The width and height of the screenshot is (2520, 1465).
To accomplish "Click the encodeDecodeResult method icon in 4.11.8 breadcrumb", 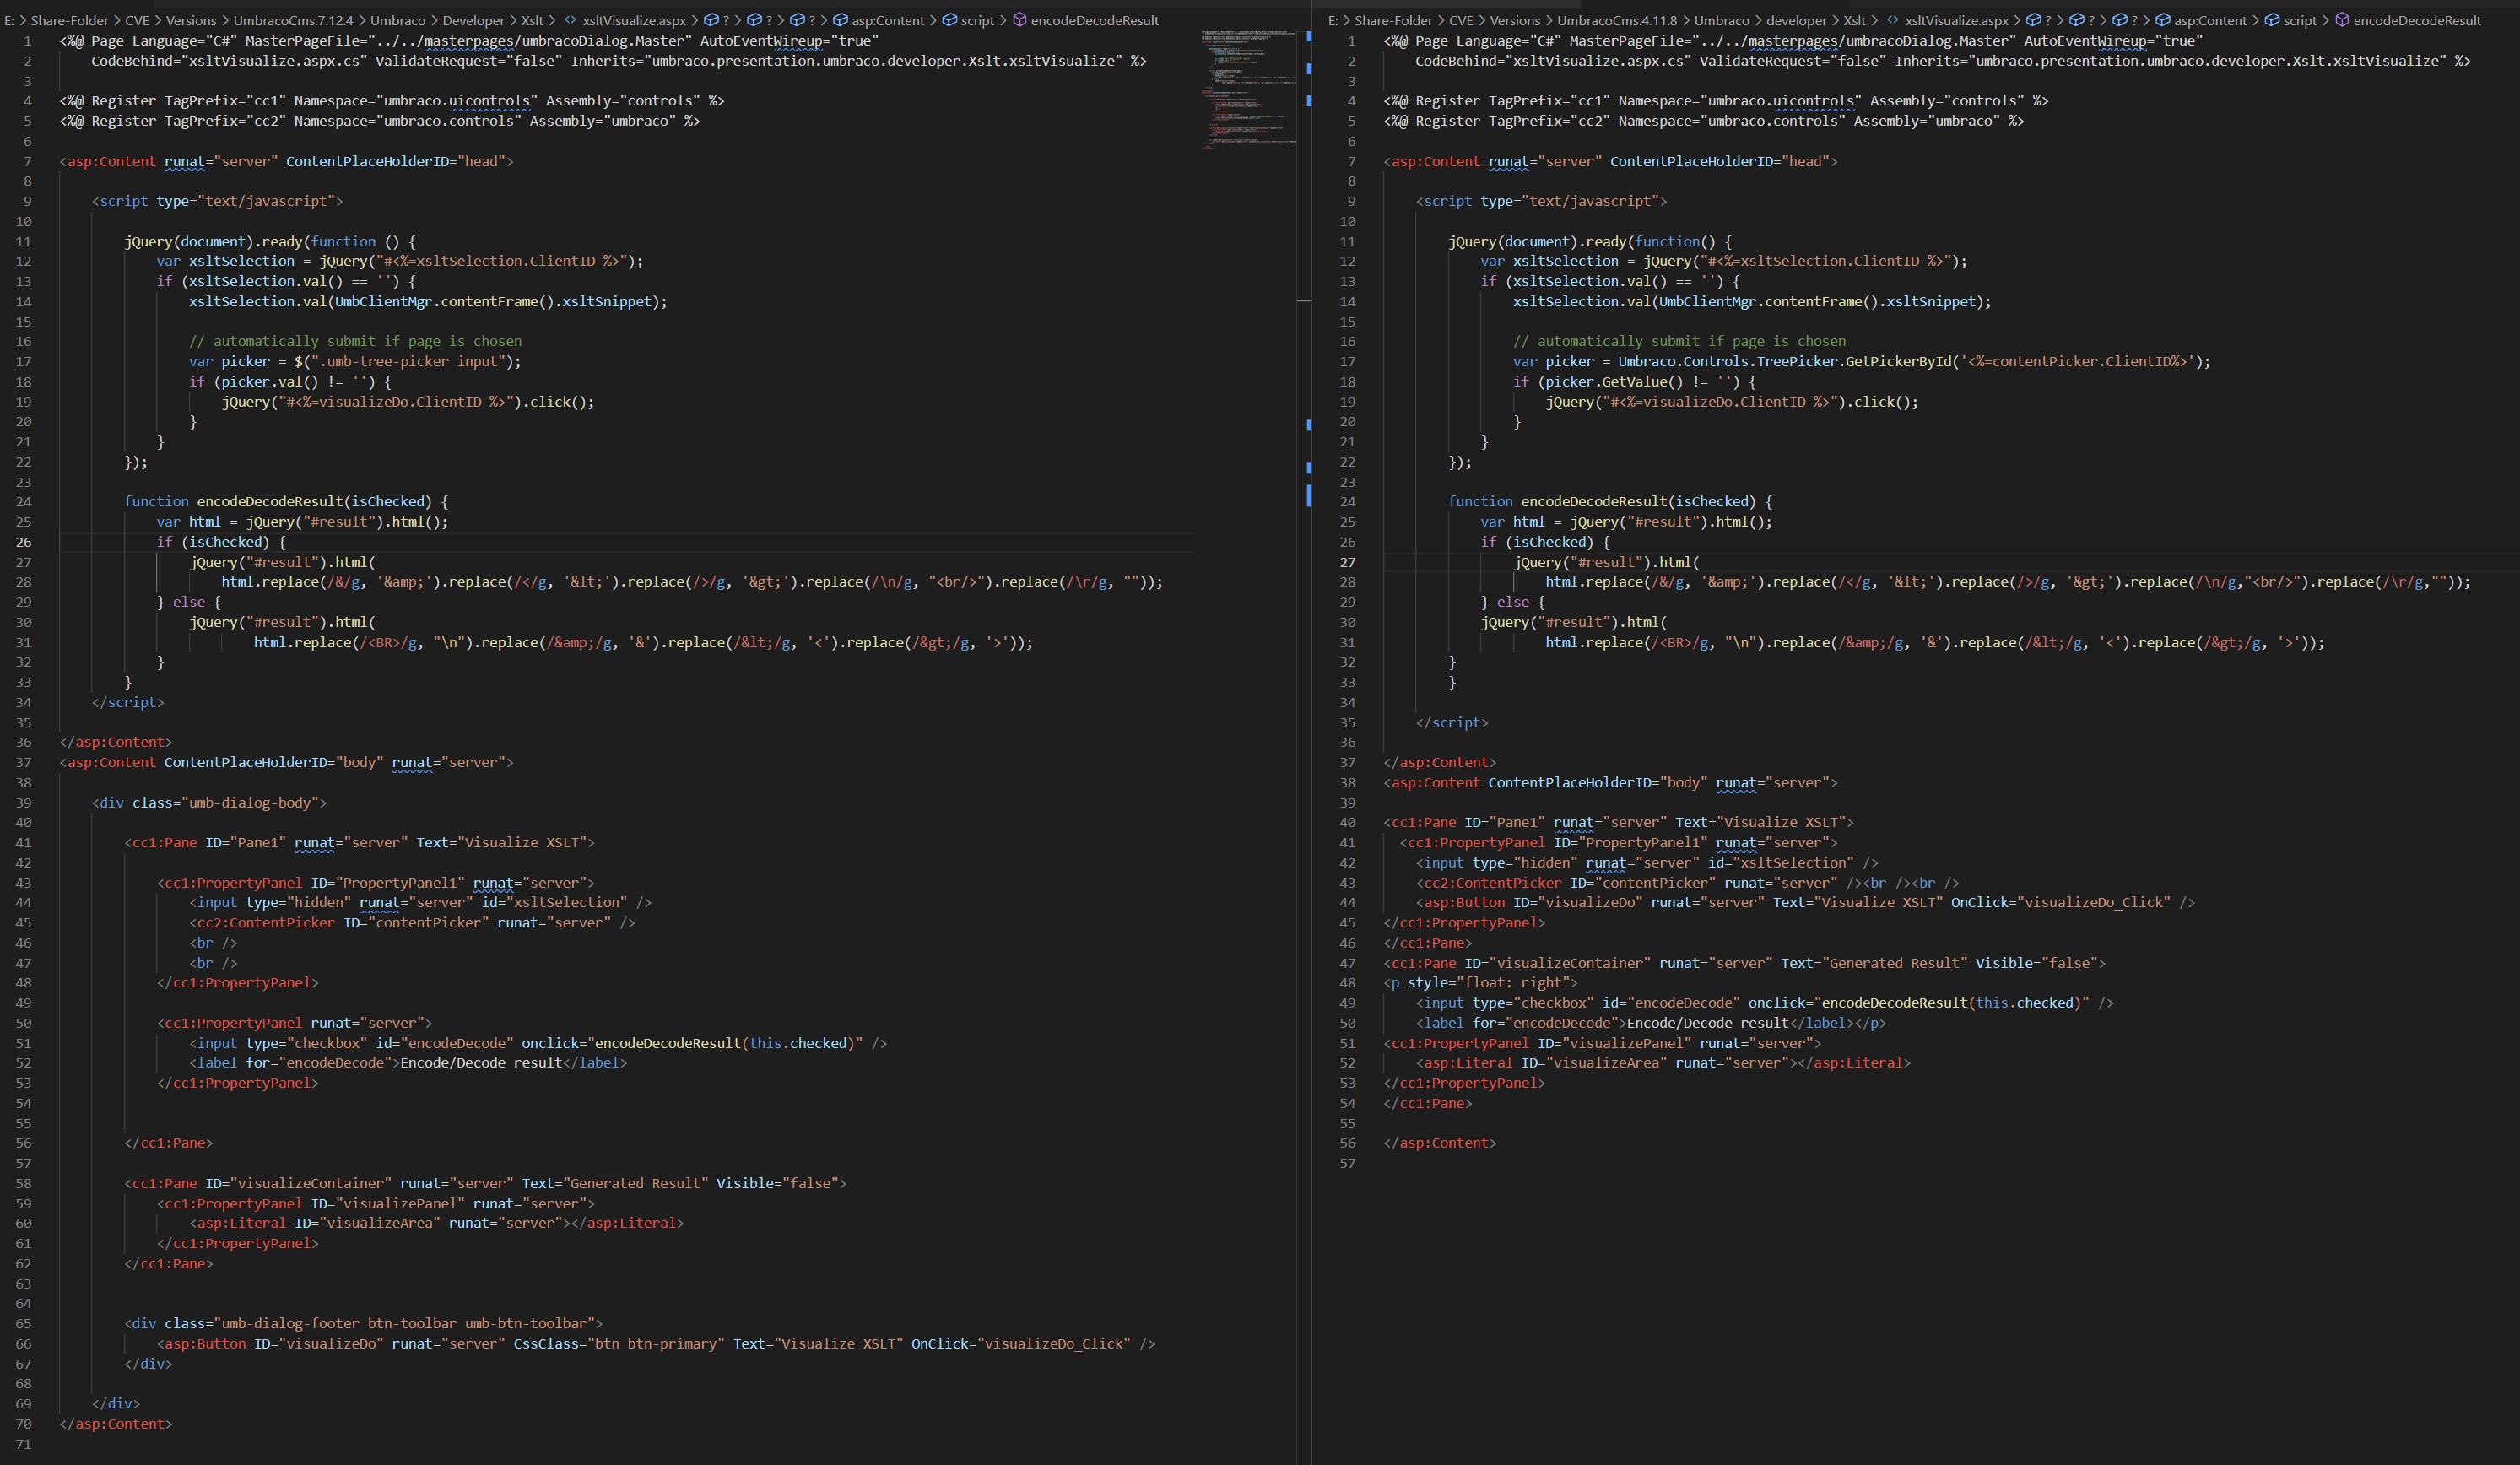I will [x=2342, y=20].
